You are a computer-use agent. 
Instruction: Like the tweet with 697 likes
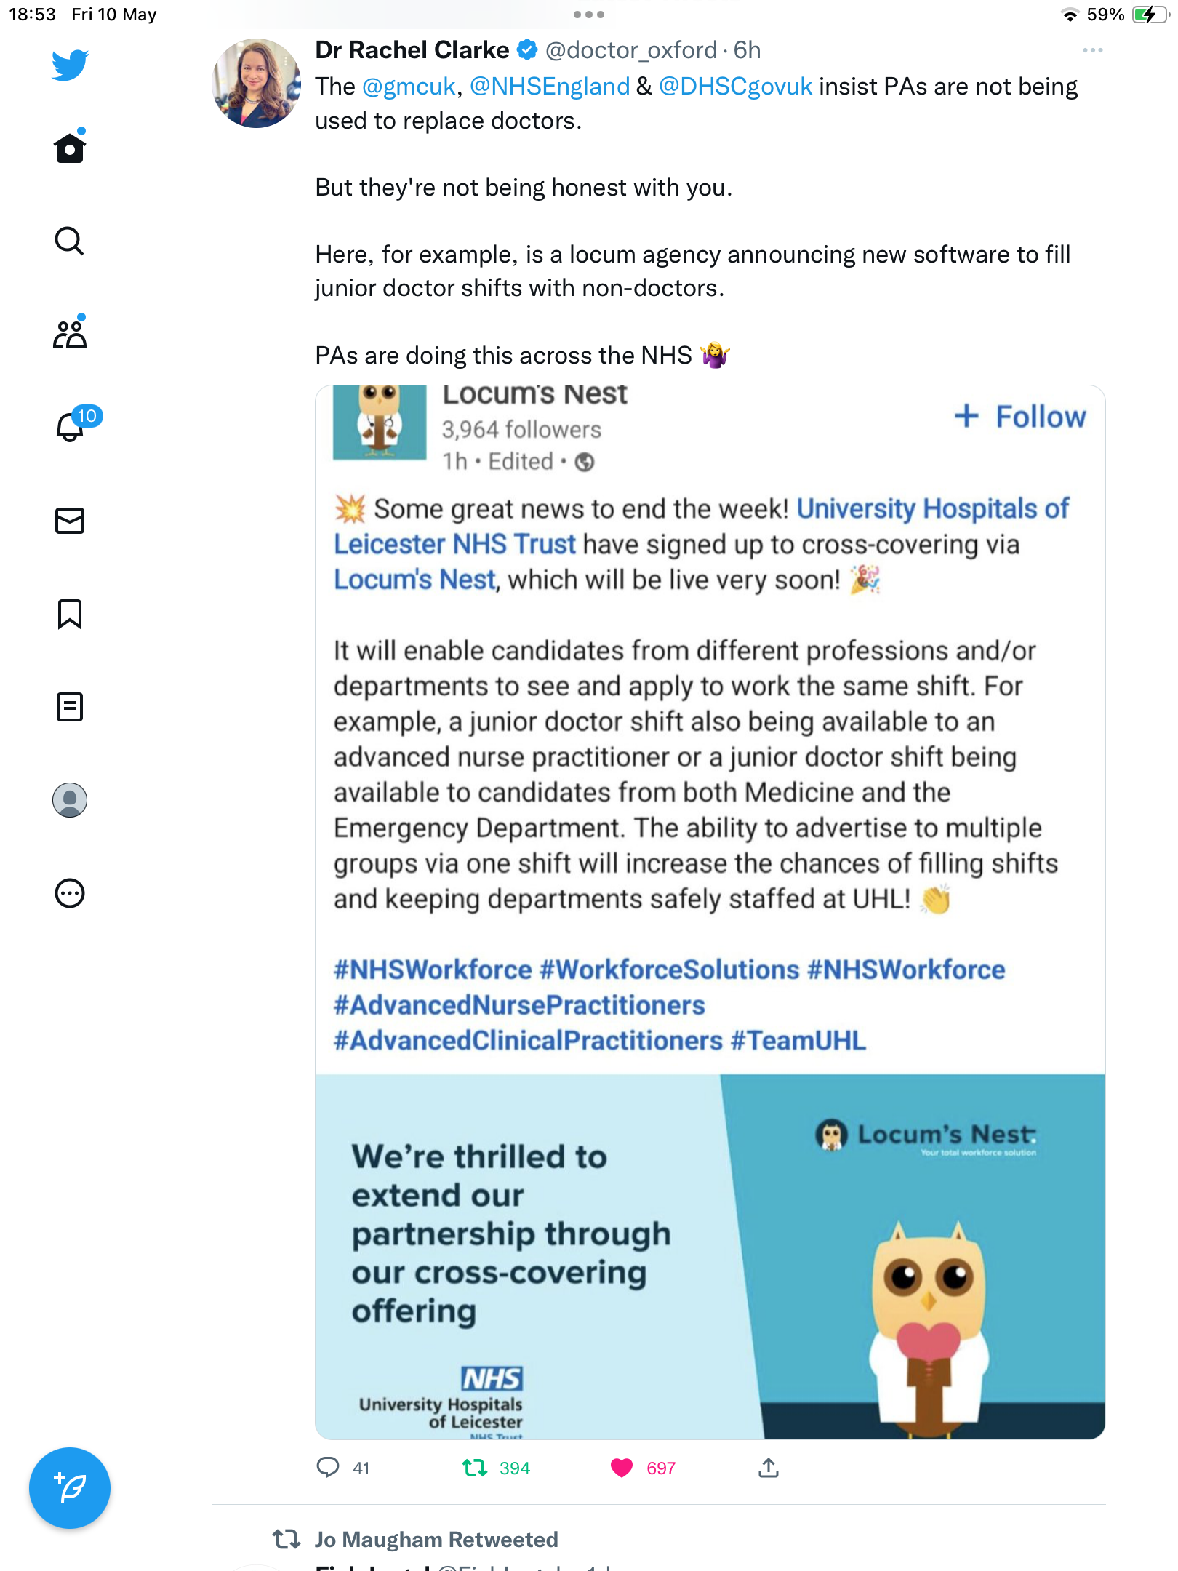click(x=622, y=1468)
